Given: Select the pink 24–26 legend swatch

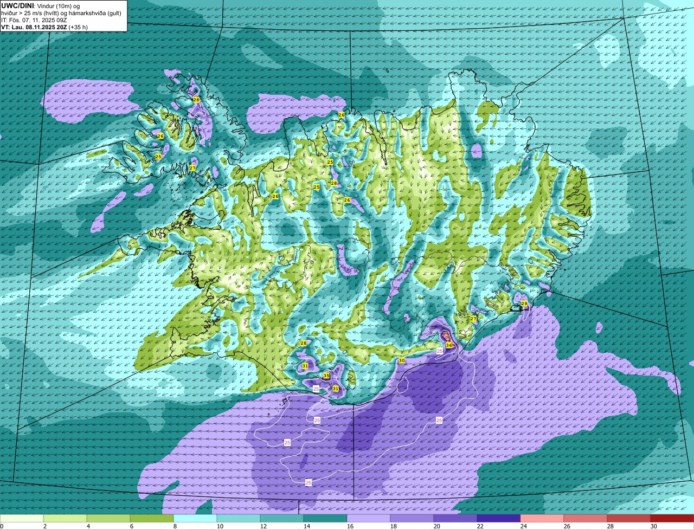Looking at the screenshot, I should (x=542, y=519).
